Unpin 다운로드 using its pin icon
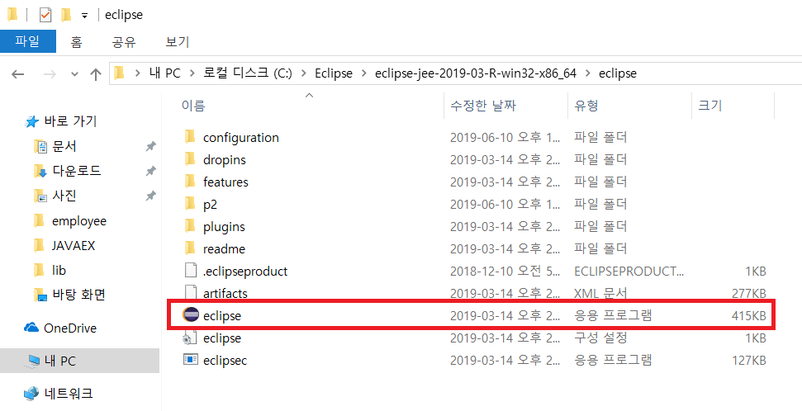This screenshot has height=411, width=802. 150,171
